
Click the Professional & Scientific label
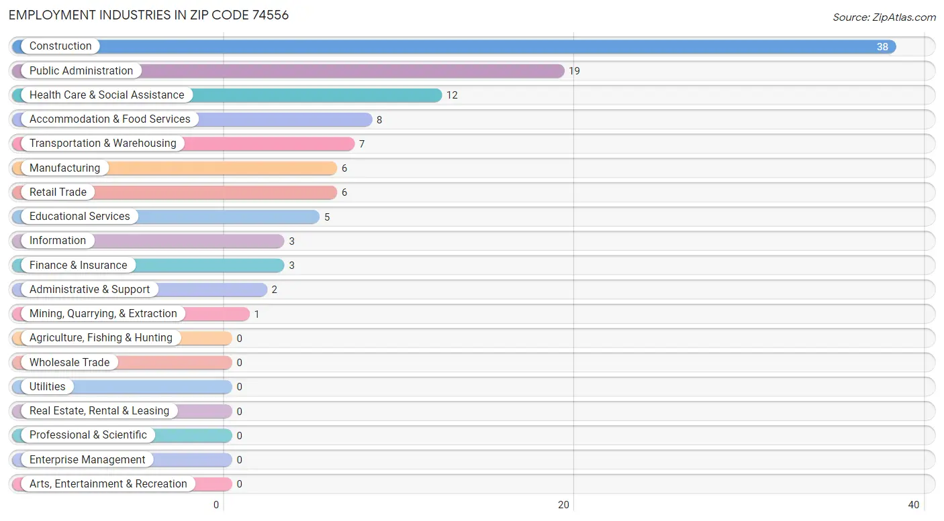pos(88,435)
